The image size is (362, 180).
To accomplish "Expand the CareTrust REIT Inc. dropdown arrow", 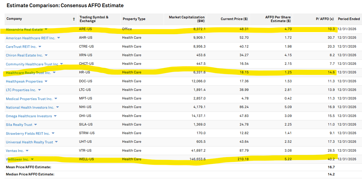I will point(40,47).
